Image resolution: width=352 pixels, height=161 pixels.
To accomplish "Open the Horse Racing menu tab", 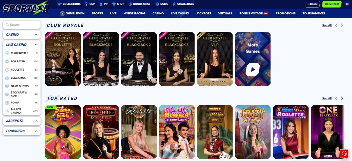I will [134, 13].
